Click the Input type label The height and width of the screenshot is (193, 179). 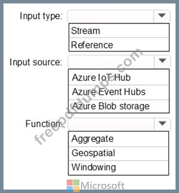pyautogui.click(x=41, y=16)
